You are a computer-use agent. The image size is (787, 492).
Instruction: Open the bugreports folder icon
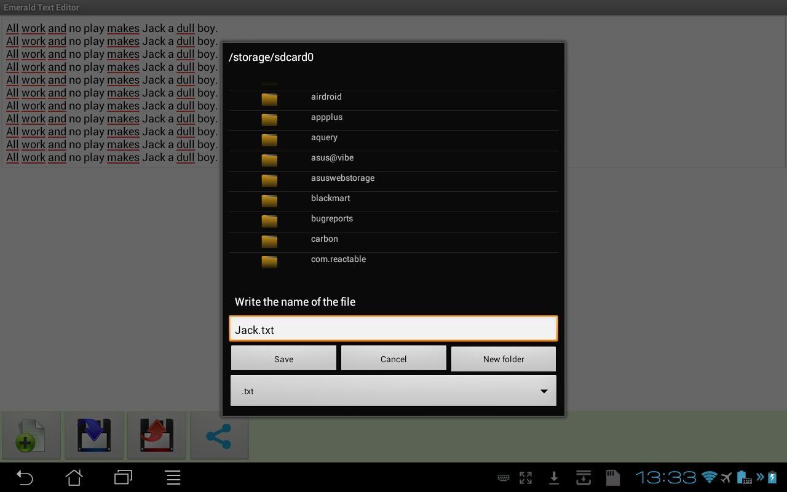269,221
